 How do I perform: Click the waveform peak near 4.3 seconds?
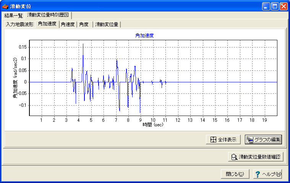point(83,44)
